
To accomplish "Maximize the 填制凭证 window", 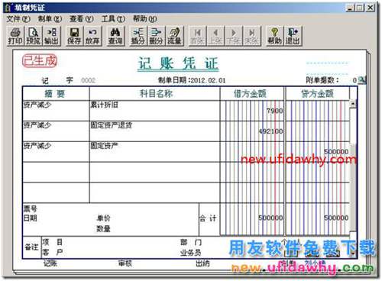I will (360, 8).
